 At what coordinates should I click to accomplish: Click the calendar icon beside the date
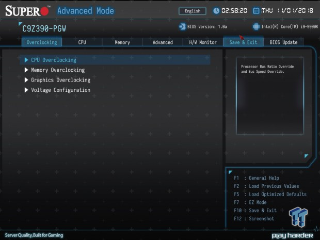pyautogui.click(x=256, y=11)
